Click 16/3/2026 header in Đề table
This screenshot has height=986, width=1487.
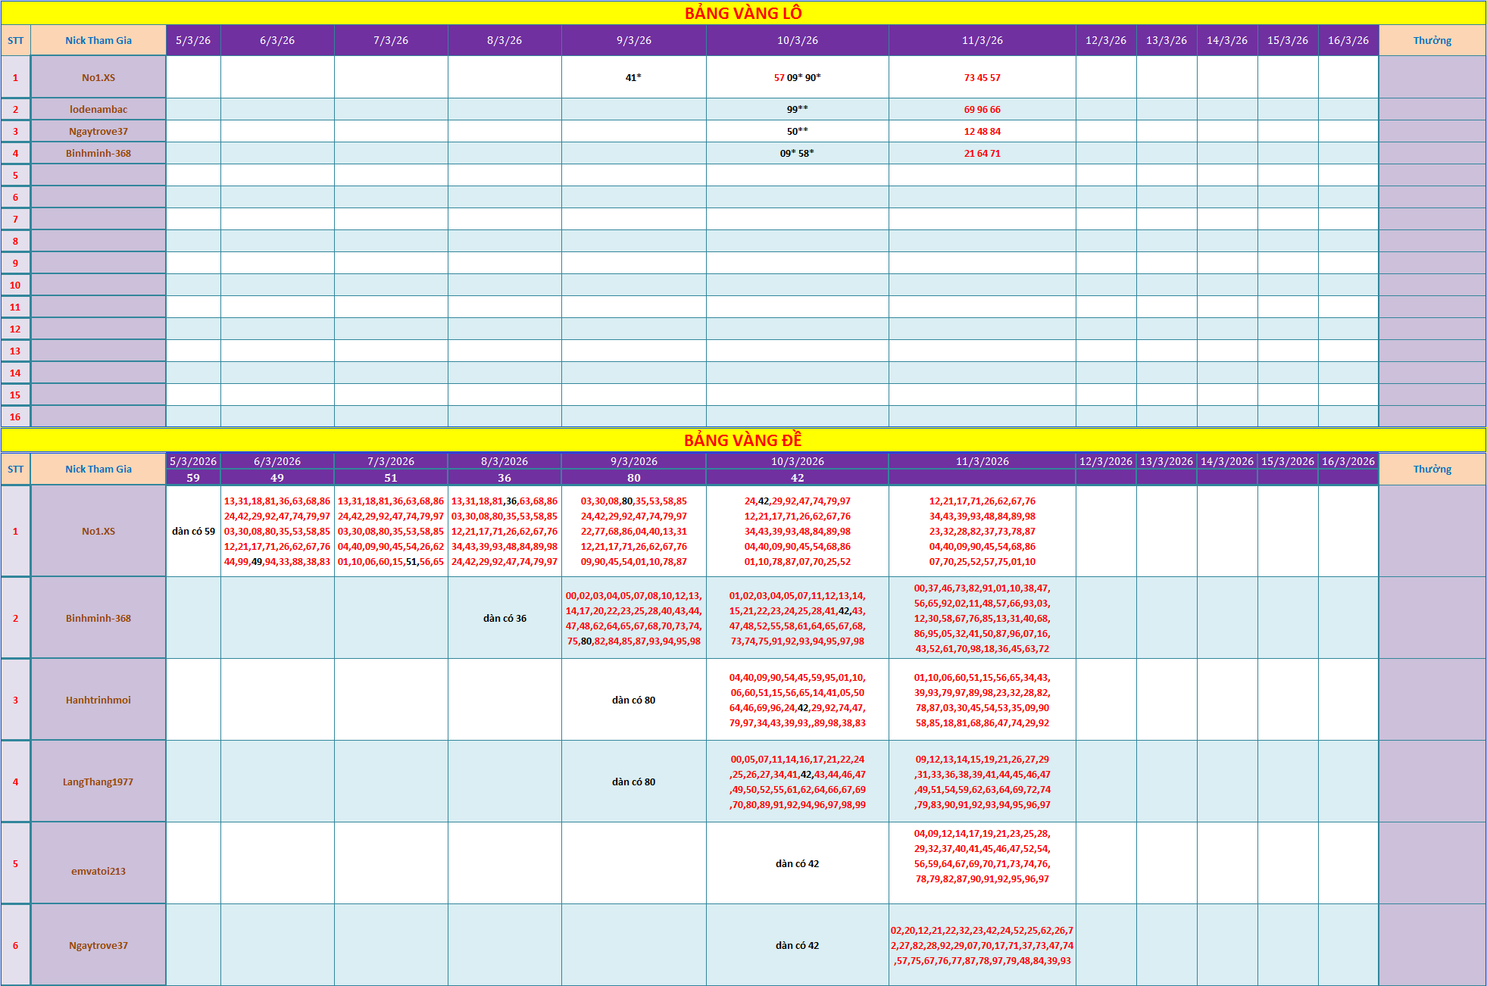click(x=1348, y=461)
